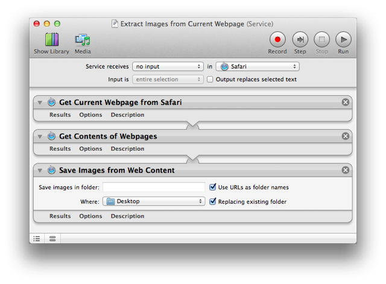This screenshot has width=386, height=284.
Task: Show the workflow log list view
Action: point(37,239)
